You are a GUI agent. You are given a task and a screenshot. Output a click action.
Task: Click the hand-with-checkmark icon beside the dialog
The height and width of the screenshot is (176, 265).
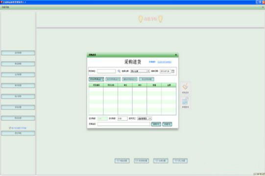[185, 87]
